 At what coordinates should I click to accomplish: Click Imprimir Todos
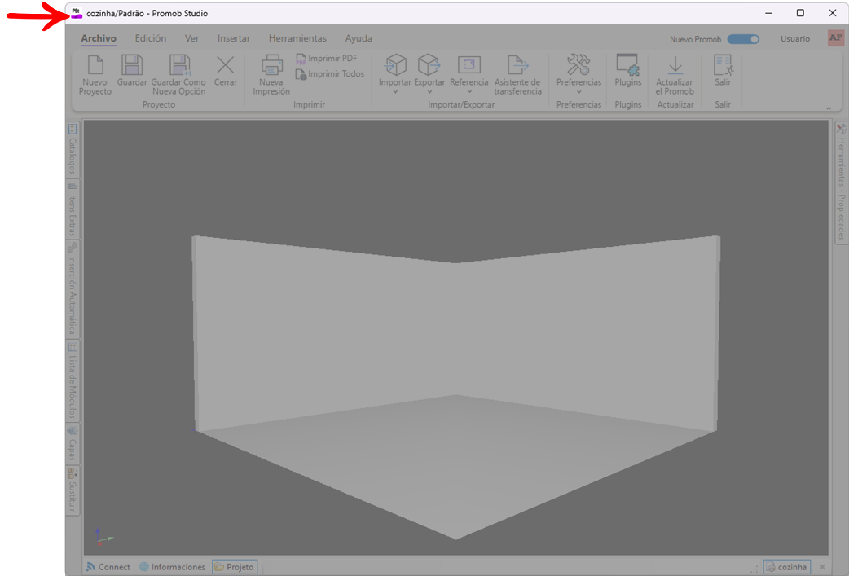(330, 74)
